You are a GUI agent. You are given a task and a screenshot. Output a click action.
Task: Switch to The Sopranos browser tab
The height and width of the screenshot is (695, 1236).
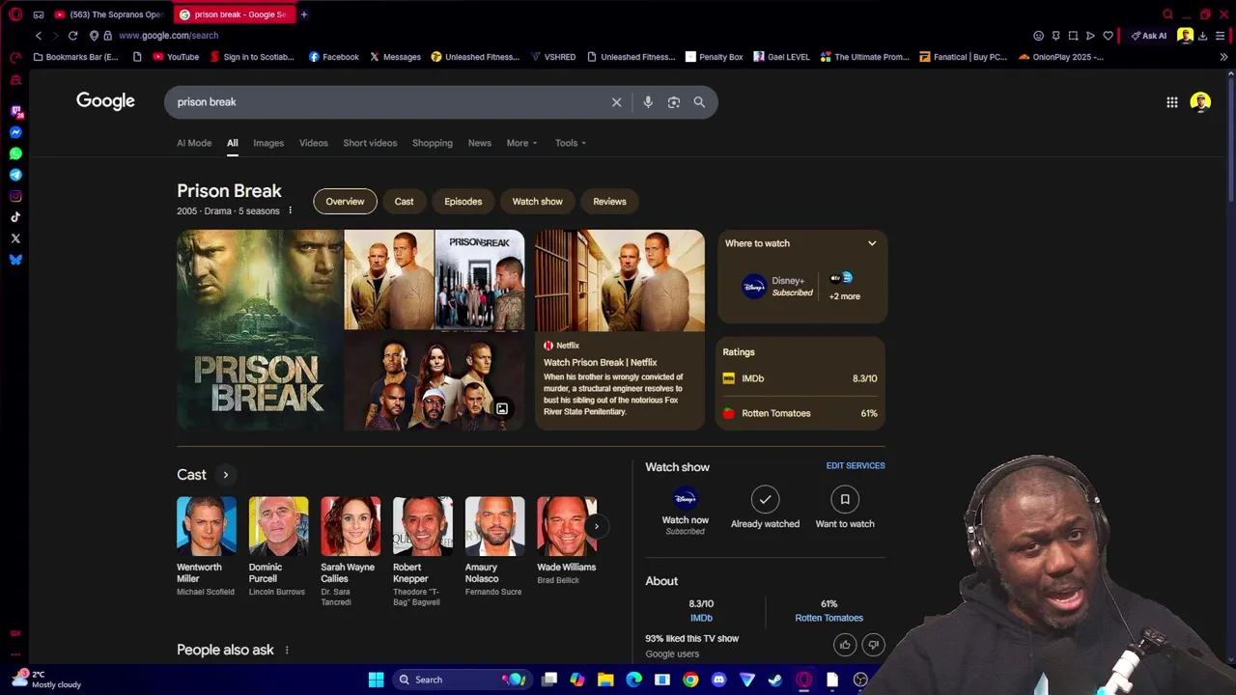click(108, 14)
